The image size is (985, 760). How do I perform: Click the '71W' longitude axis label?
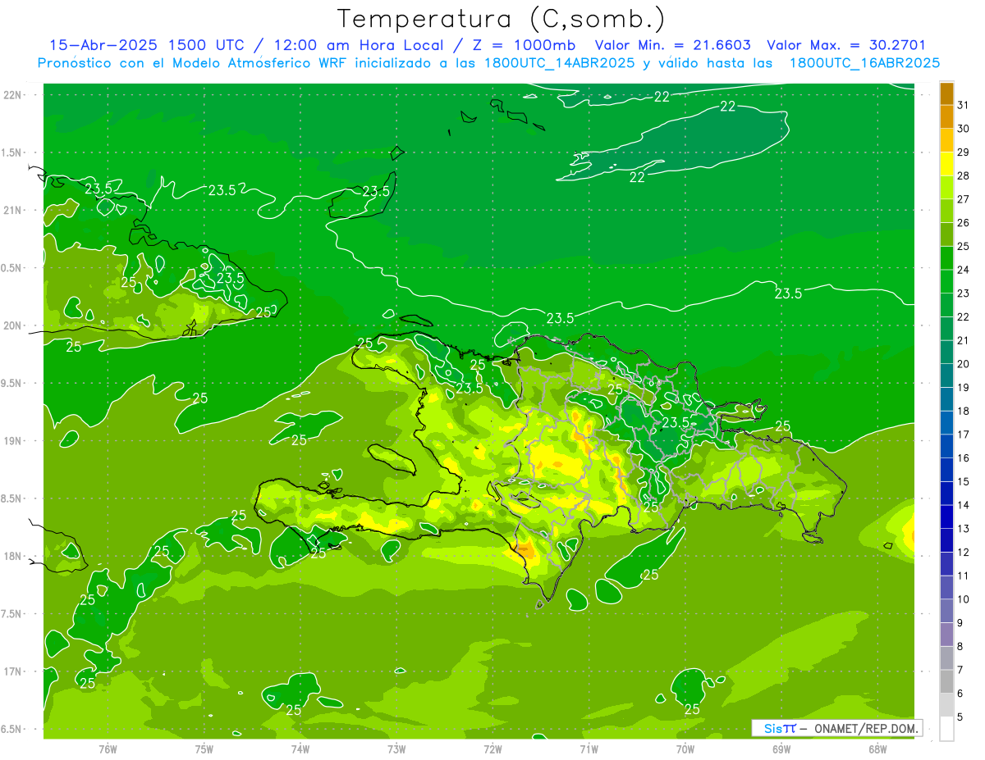pyautogui.click(x=589, y=749)
